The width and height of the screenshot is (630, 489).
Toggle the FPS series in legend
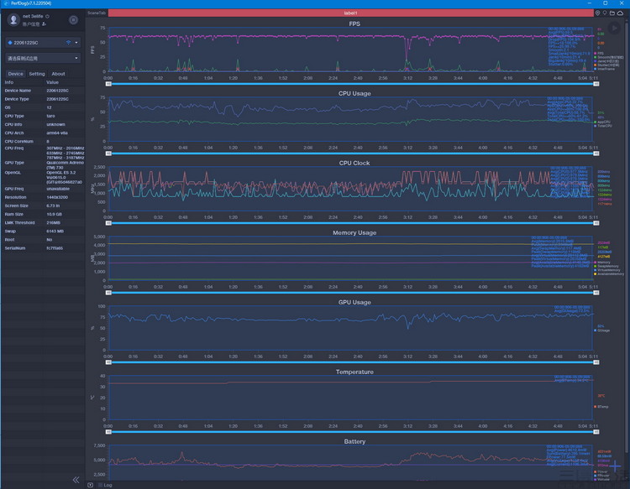599,54
